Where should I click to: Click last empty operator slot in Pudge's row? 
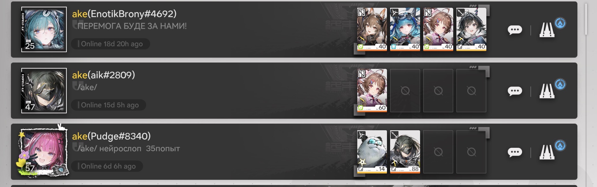pyautogui.click(x=471, y=152)
